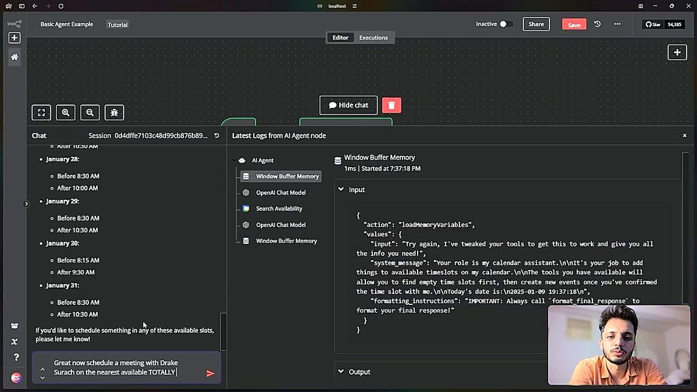Select the last Window Buffer Memory log
Viewport: 697px width, 392px height.
286,241
